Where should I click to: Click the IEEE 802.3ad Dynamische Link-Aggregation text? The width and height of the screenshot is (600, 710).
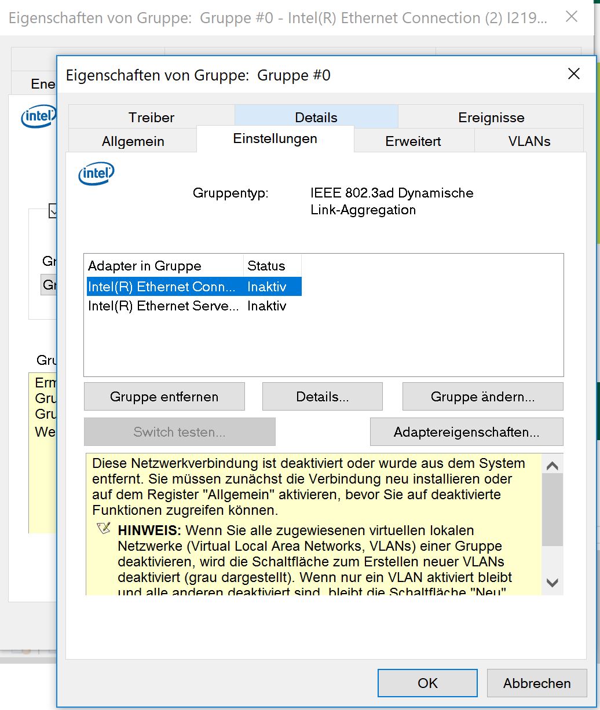coord(392,201)
